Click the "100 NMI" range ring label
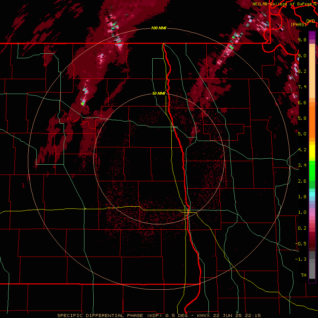This screenshot has width=318, height=318. (159, 28)
